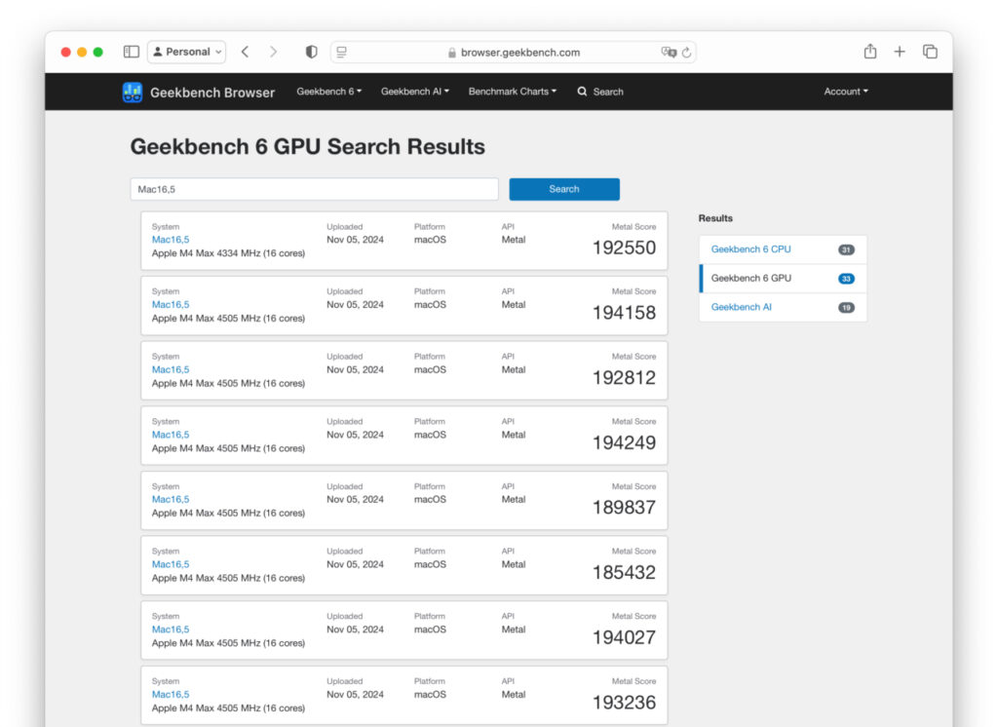
Task: Click the Metal score 192550
Action: pos(624,248)
